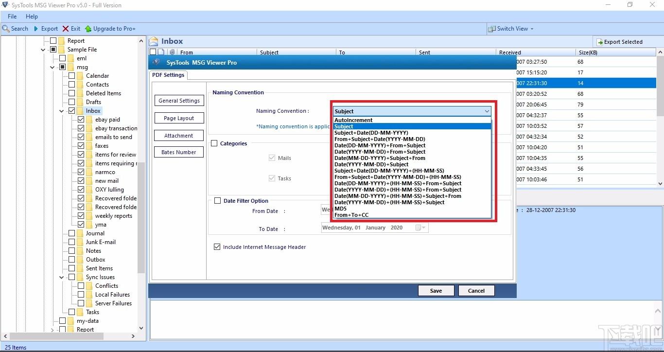Collapse the msg tree node
Screen dimensions: 664x352
tap(52, 67)
